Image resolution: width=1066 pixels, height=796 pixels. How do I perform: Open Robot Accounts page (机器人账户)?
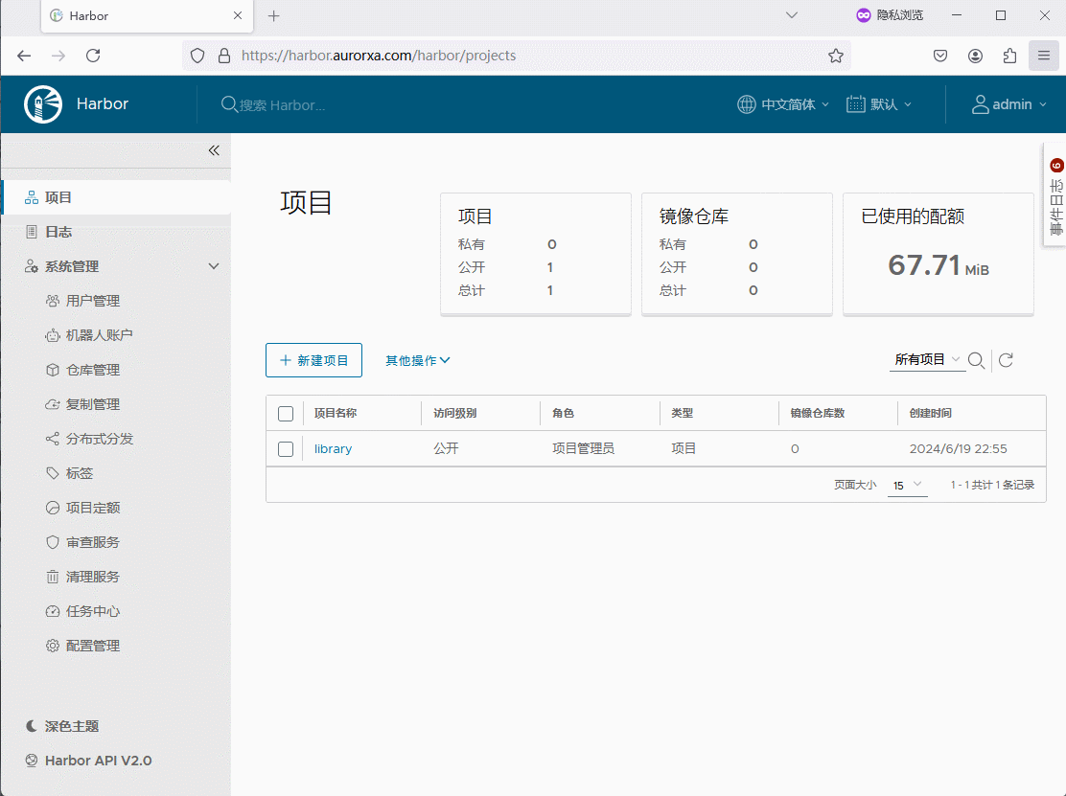(x=99, y=335)
